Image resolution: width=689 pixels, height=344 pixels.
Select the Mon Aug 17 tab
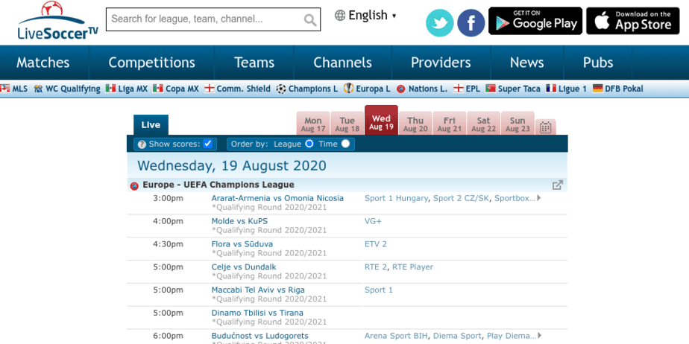pyautogui.click(x=313, y=124)
